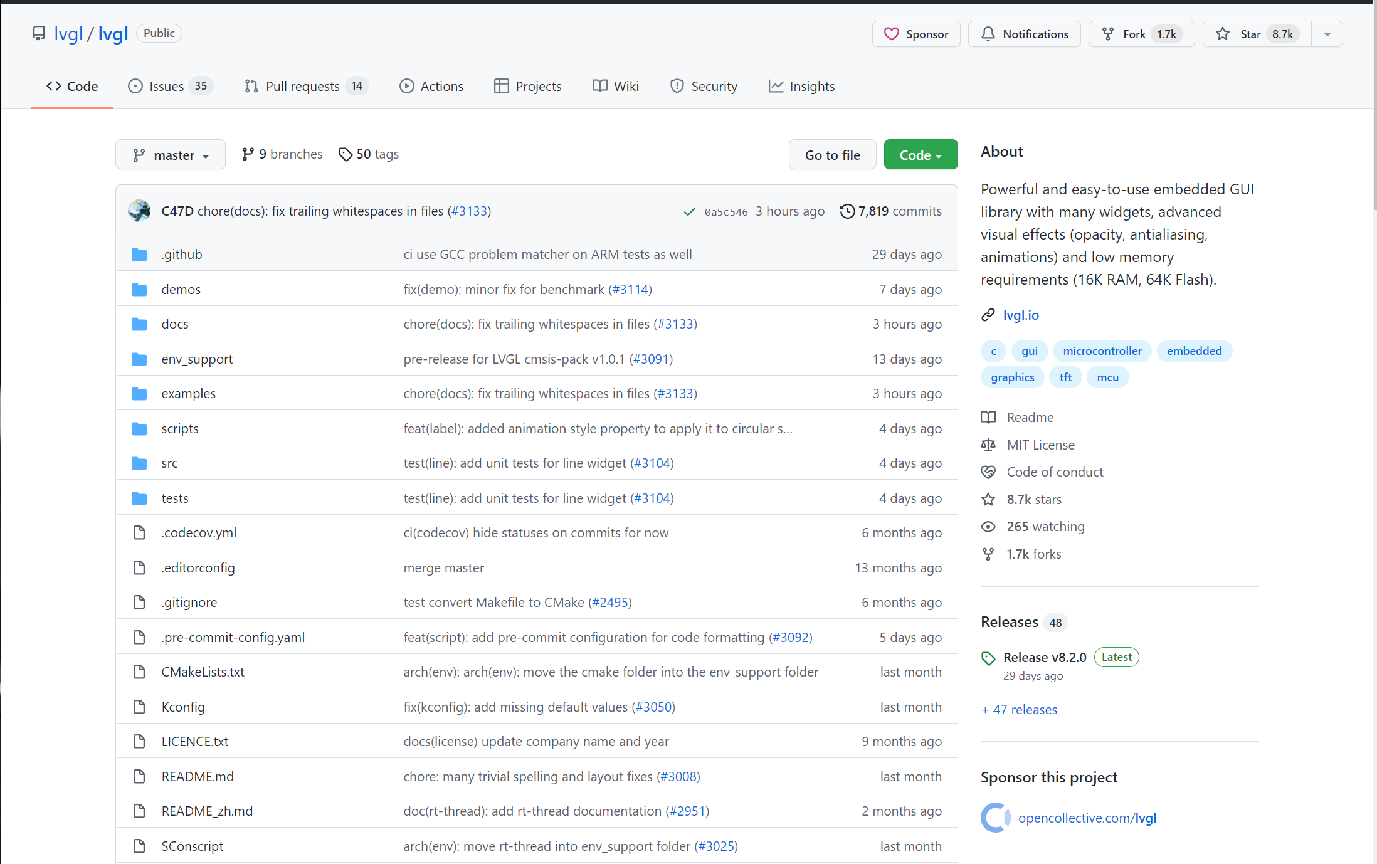The image size is (1377, 864).
Task: Select the microcontroller topic tag
Action: [1102, 350]
